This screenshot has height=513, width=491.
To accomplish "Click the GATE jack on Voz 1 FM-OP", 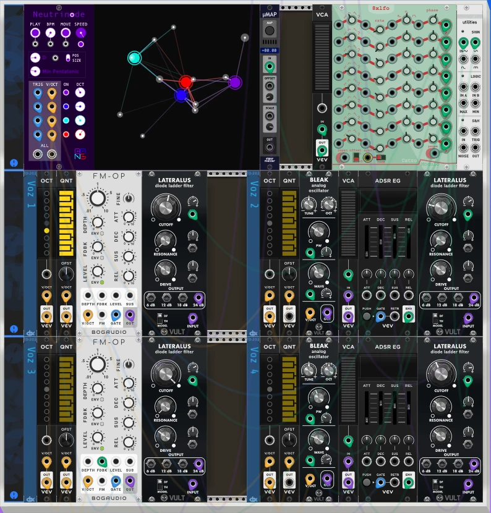I will coord(116,315).
